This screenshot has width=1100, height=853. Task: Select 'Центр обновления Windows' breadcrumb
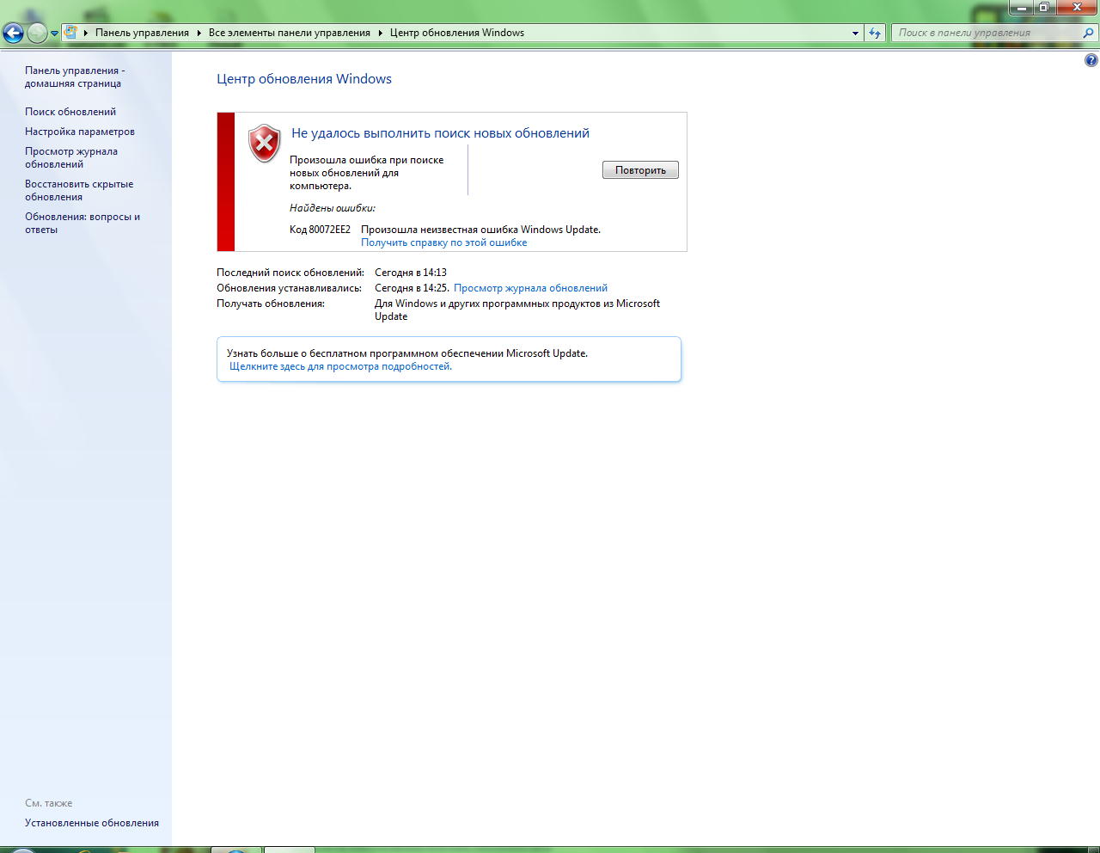457,33
